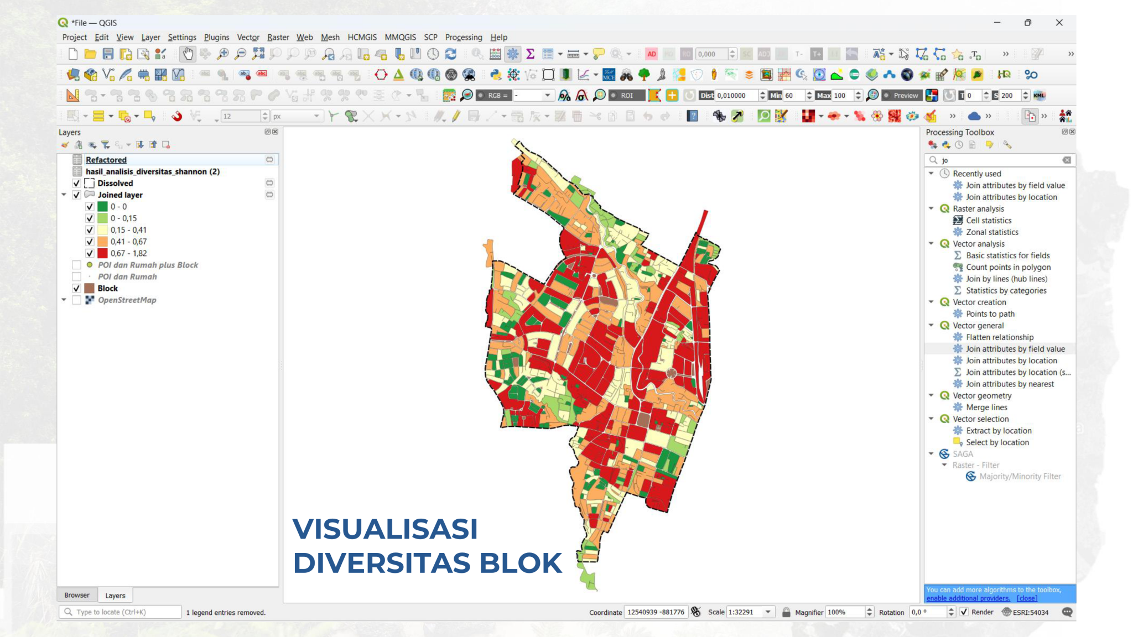Expand the OpenStreetMap layer

64,300
